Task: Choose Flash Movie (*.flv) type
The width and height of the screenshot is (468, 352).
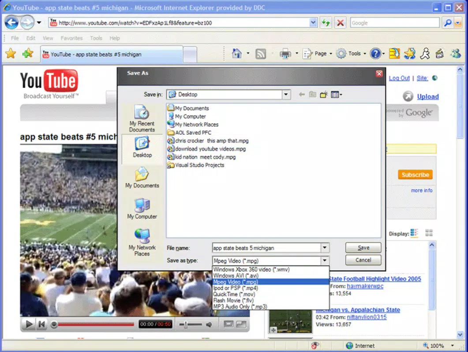Action: [x=270, y=300]
